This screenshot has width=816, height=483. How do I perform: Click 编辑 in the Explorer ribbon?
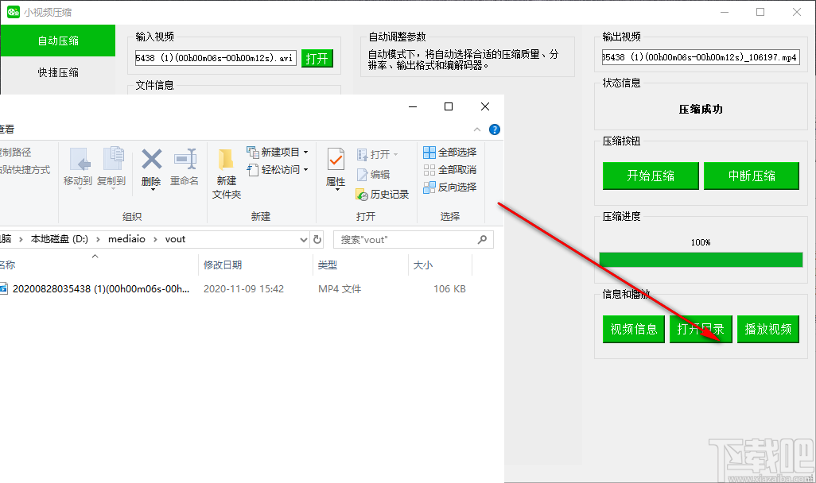[373, 175]
